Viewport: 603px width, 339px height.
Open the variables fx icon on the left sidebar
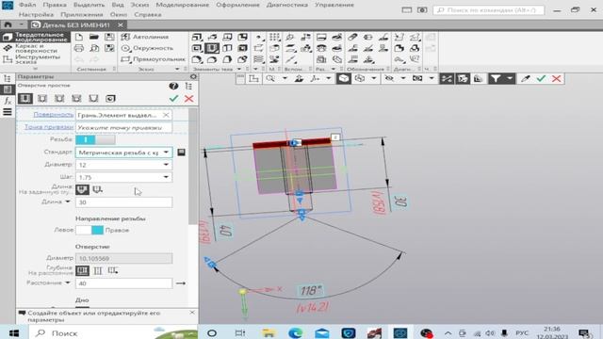8,101
